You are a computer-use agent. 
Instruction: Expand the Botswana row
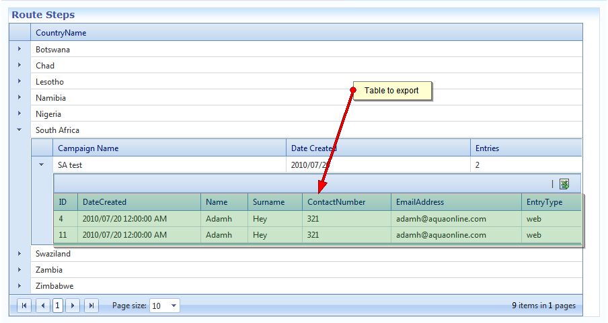coord(20,49)
